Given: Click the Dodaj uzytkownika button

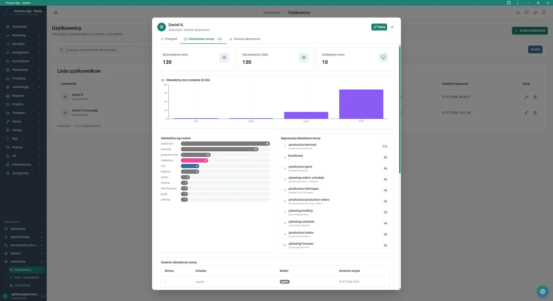Looking at the screenshot, I should click(x=530, y=30).
